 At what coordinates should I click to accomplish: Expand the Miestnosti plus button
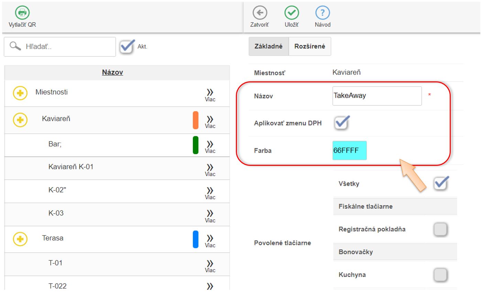20,93
